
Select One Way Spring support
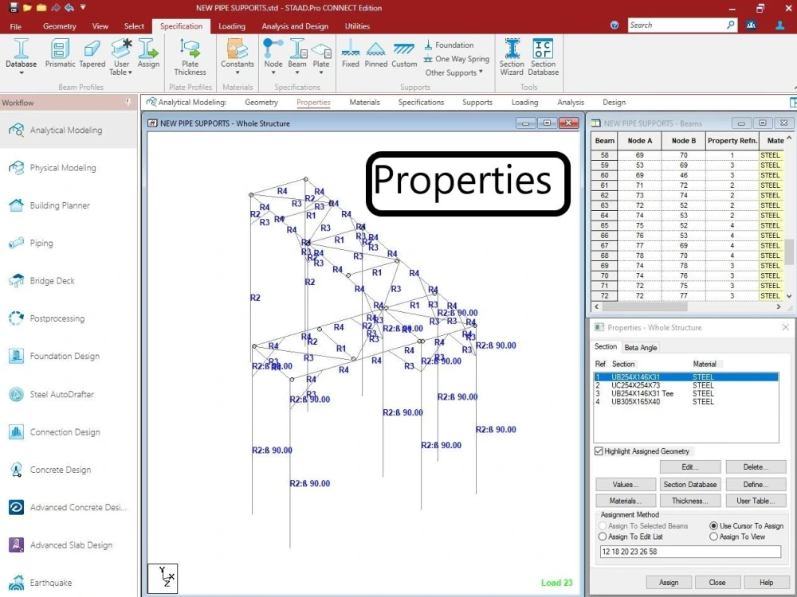pyautogui.click(x=457, y=59)
